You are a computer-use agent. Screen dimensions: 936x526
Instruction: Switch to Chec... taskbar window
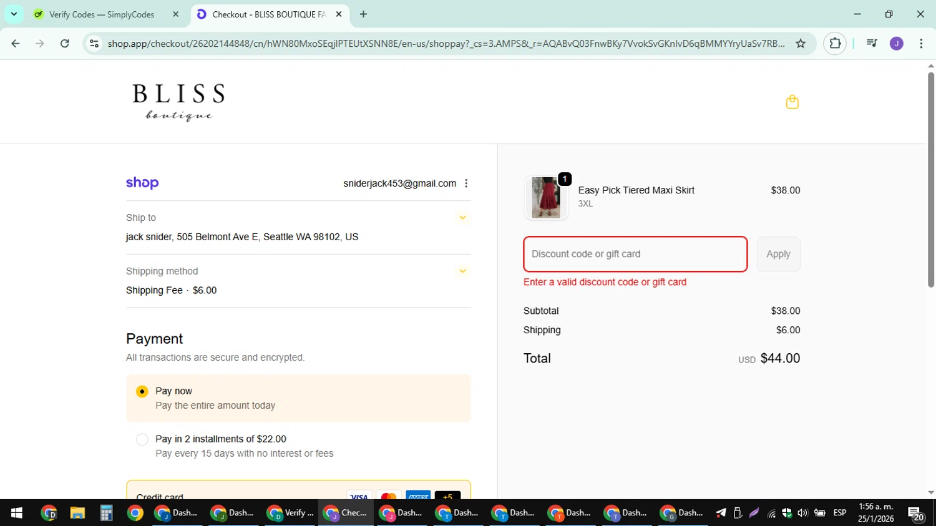(346, 513)
